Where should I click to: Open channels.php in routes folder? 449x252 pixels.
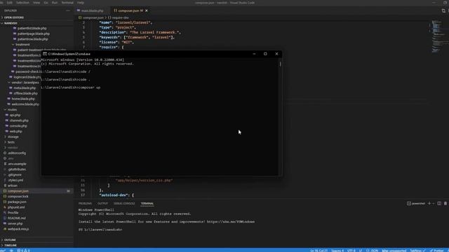pyautogui.click(x=19, y=120)
